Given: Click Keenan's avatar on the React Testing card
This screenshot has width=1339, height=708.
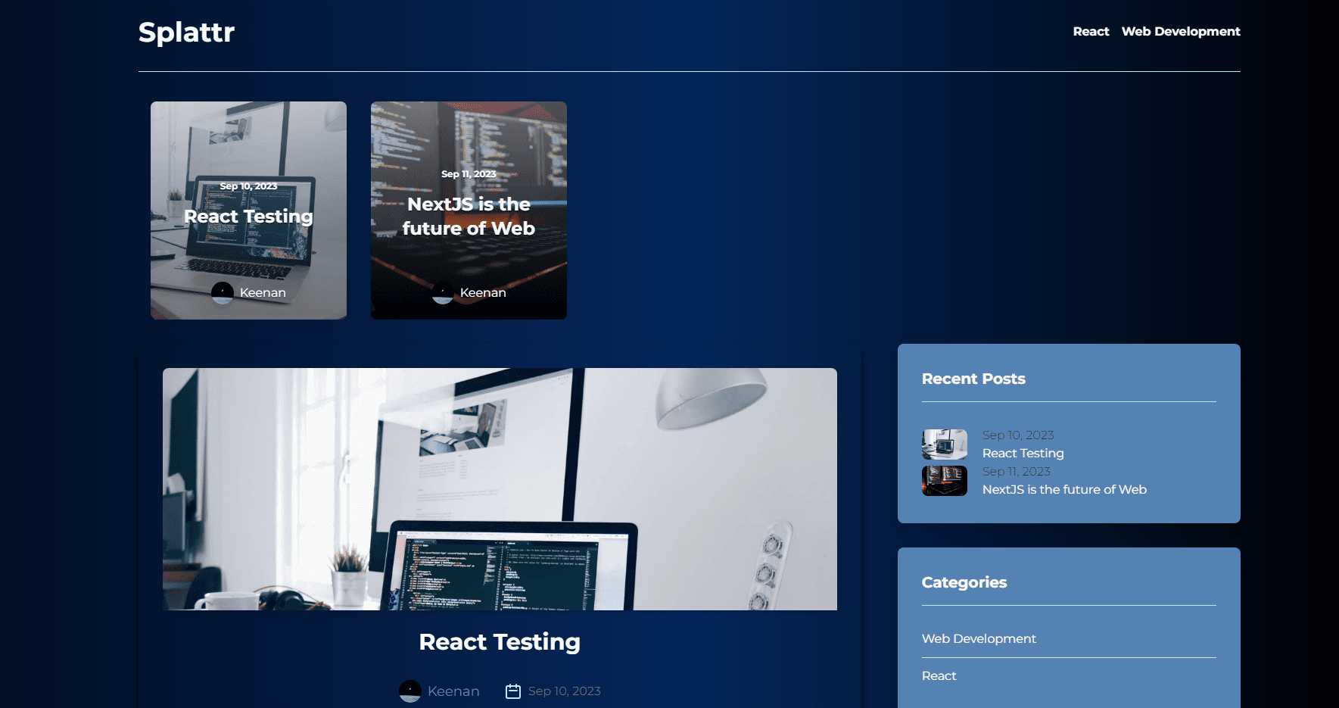Looking at the screenshot, I should pyautogui.click(x=223, y=292).
